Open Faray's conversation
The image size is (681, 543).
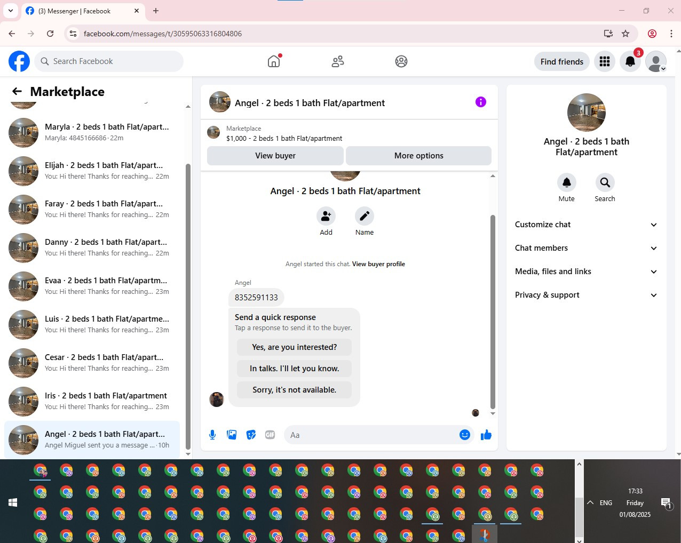pos(92,209)
